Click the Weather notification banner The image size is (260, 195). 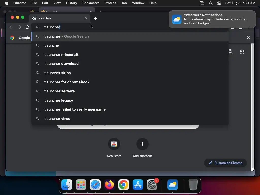click(x=212, y=19)
